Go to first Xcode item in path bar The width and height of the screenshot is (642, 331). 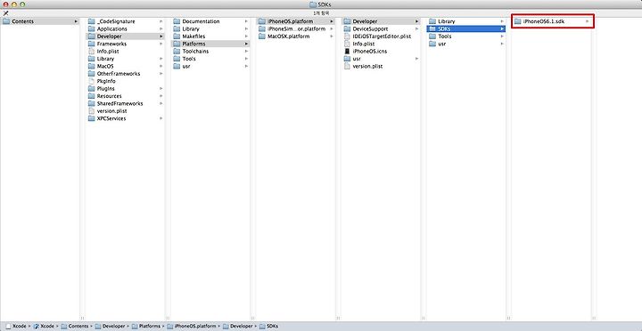pyautogui.click(x=16, y=326)
